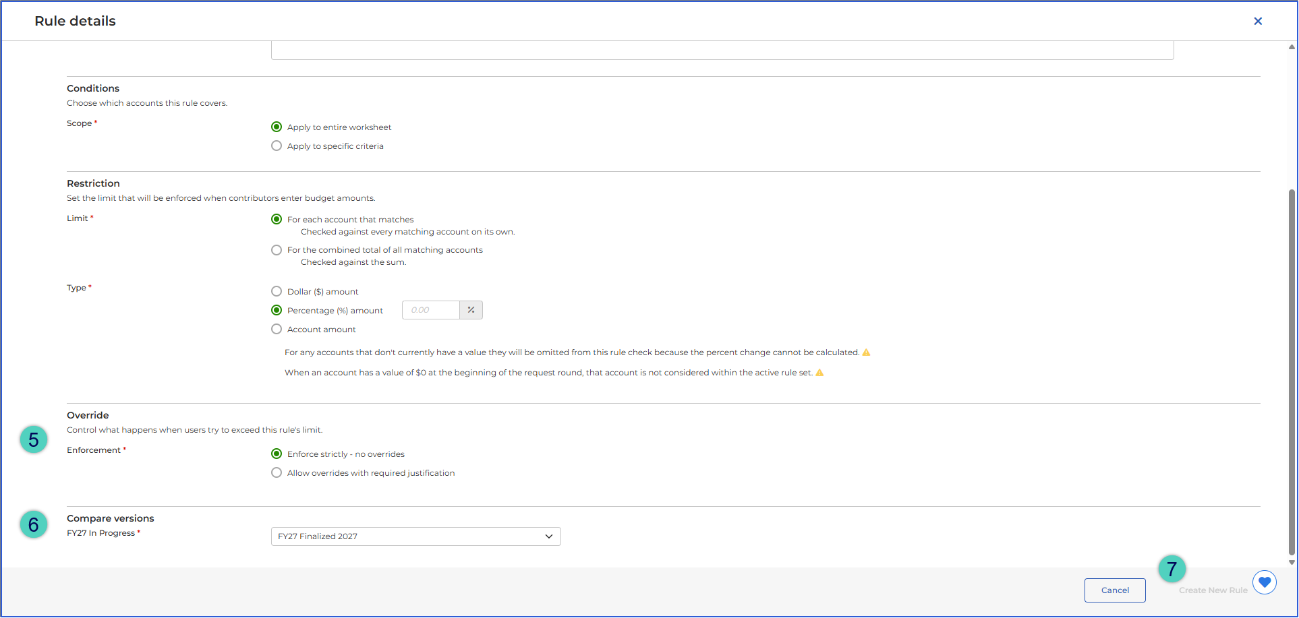Click the Compare versions heading
The height and width of the screenshot is (618, 1299).
coord(111,518)
